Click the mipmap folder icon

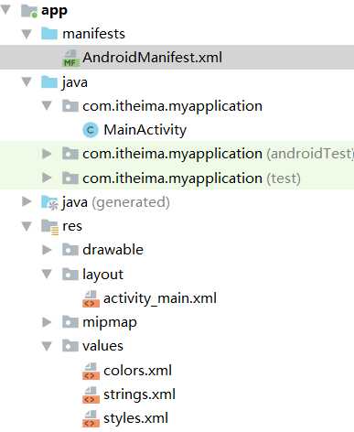coord(70,322)
